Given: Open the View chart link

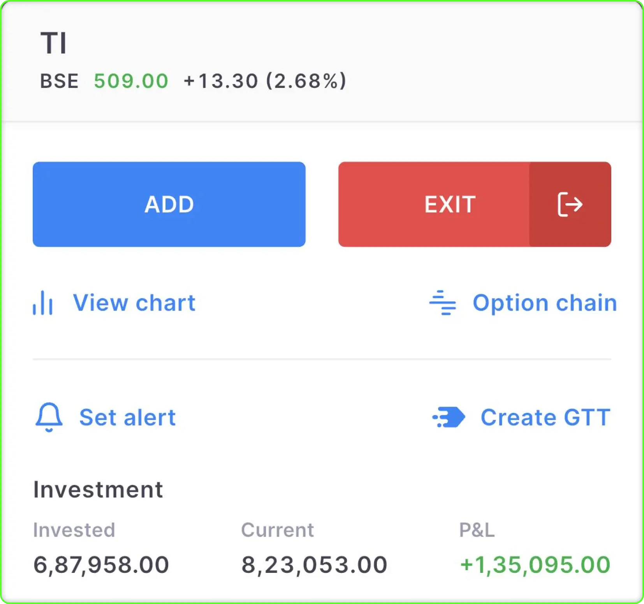Looking at the screenshot, I should pos(134,303).
